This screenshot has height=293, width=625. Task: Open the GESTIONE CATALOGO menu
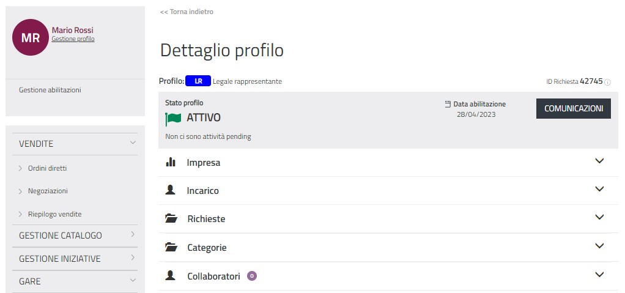tap(133, 235)
